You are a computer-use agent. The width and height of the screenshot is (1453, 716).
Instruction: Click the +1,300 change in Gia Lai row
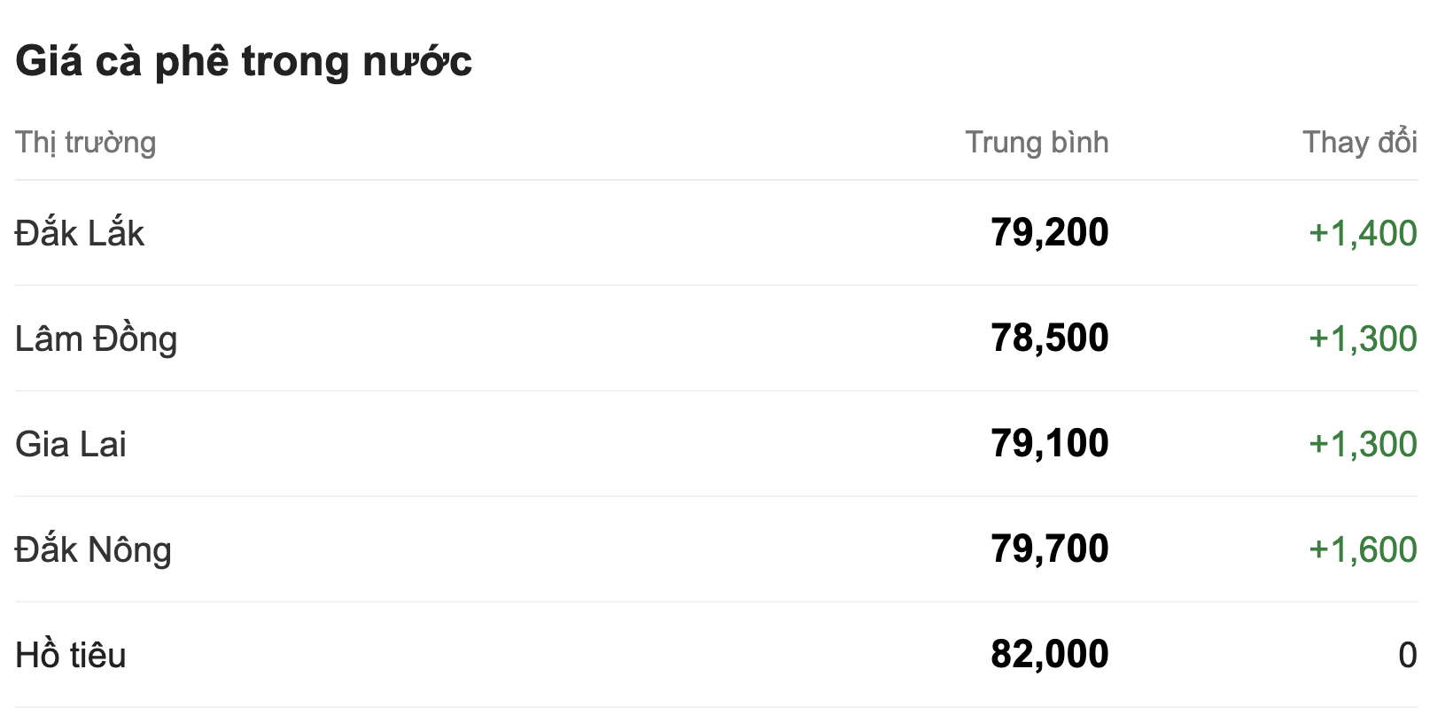coord(1363,444)
